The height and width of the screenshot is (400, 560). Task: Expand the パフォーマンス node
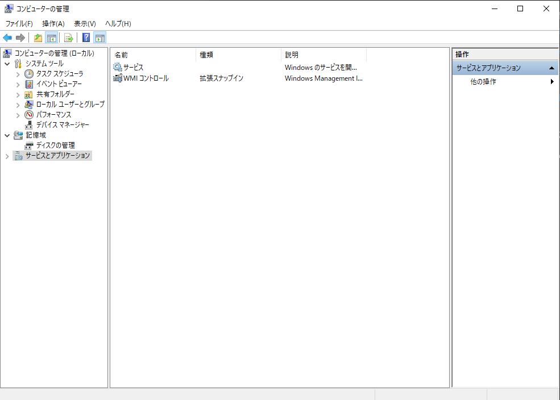[x=18, y=115]
